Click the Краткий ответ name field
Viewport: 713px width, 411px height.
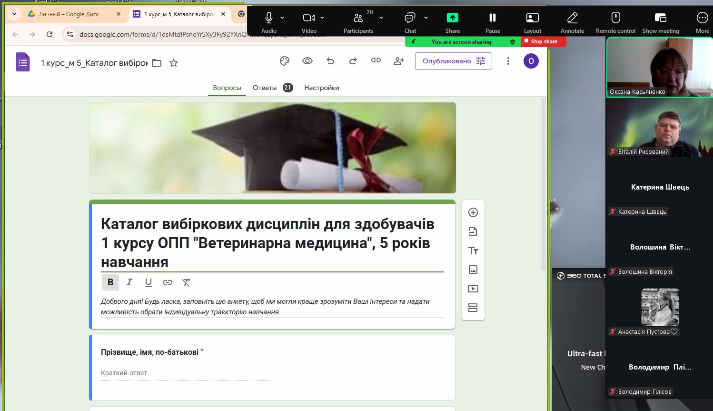tap(186, 373)
